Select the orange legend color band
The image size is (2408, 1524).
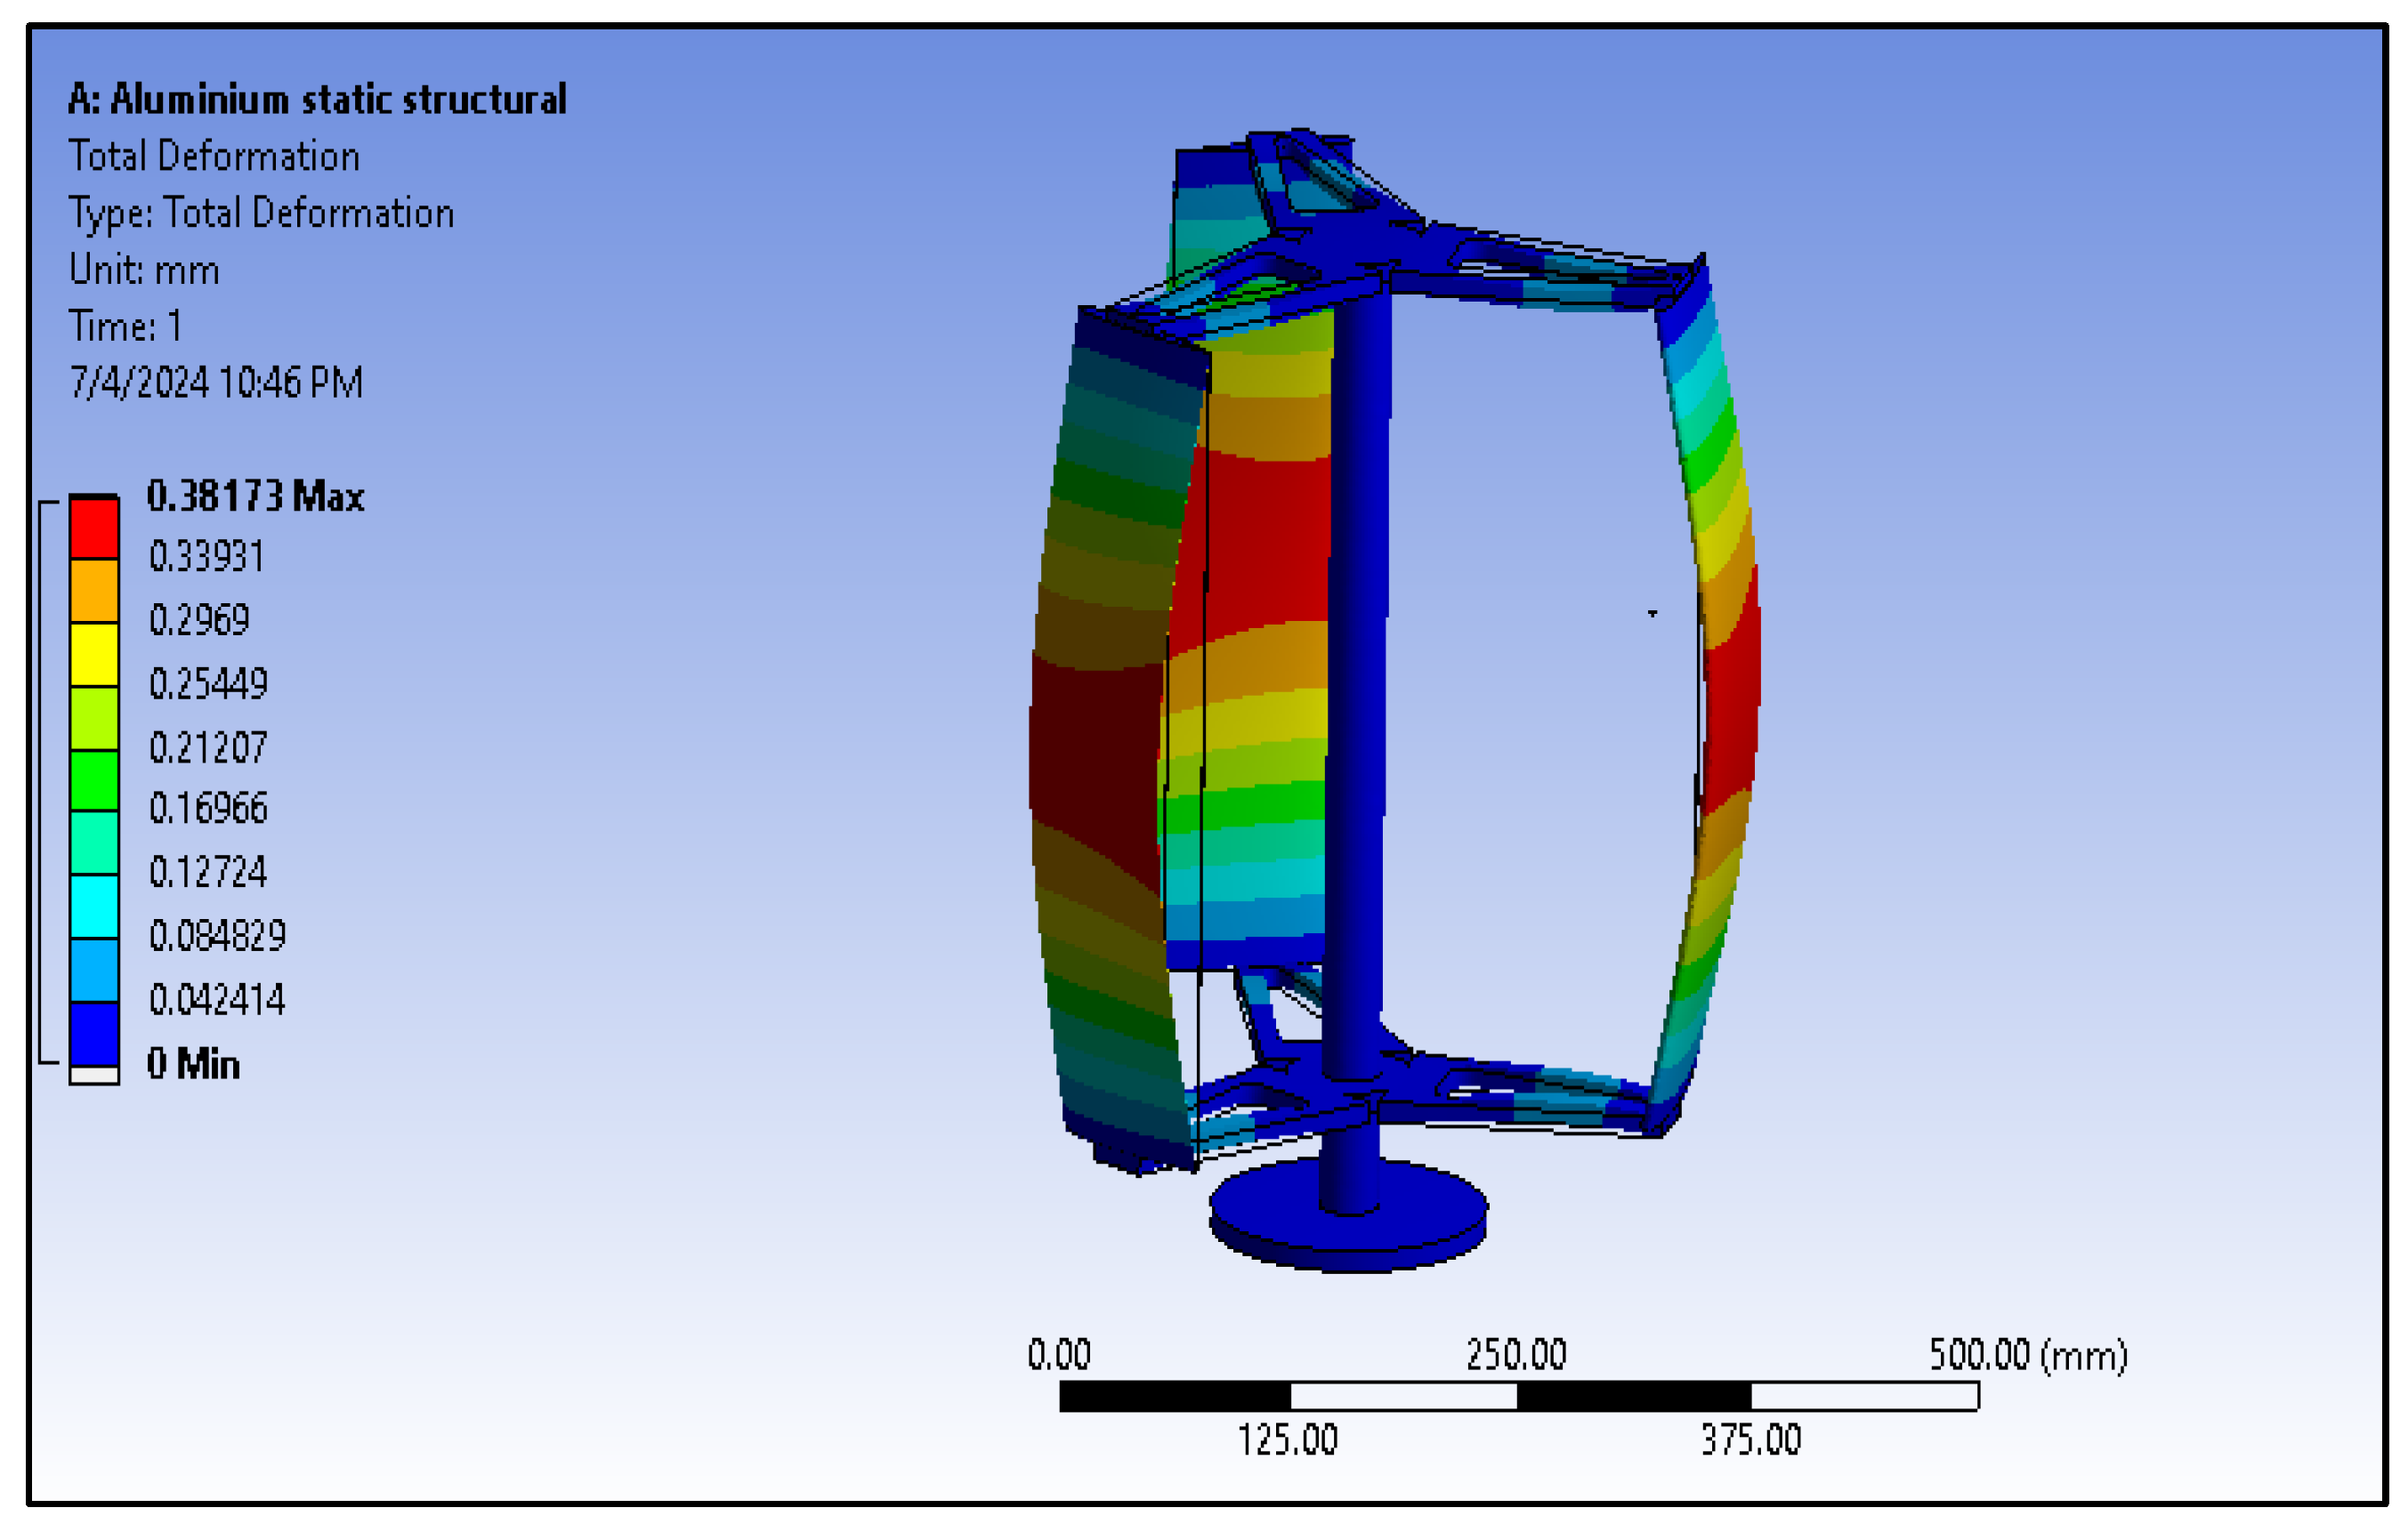94,591
